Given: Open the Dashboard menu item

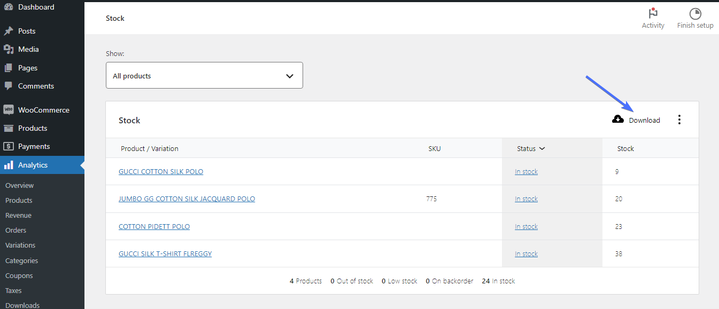Looking at the screenshot, I should [x=36, y=7].
